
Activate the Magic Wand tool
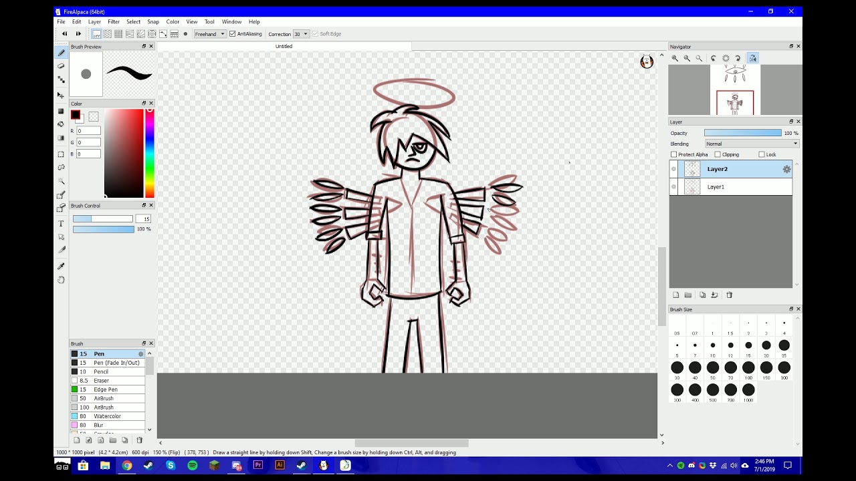click(x=61, y=181)
